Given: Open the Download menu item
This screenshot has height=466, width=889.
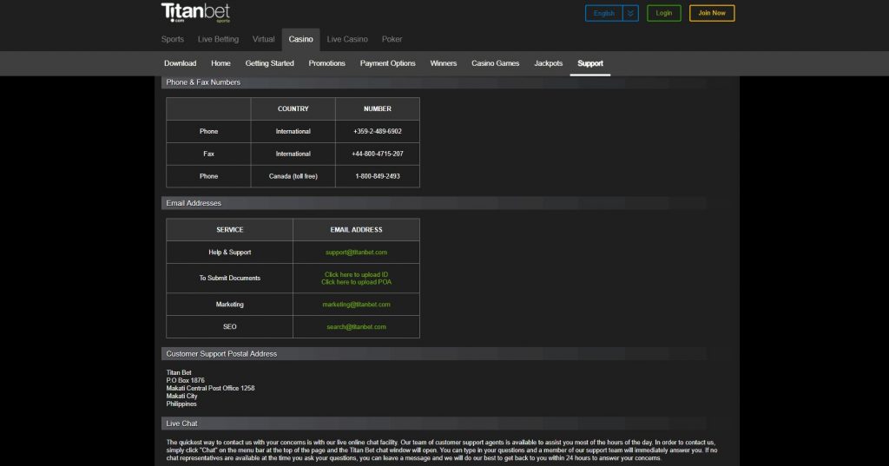Looking at the screenshot, I should coord(181,63).
